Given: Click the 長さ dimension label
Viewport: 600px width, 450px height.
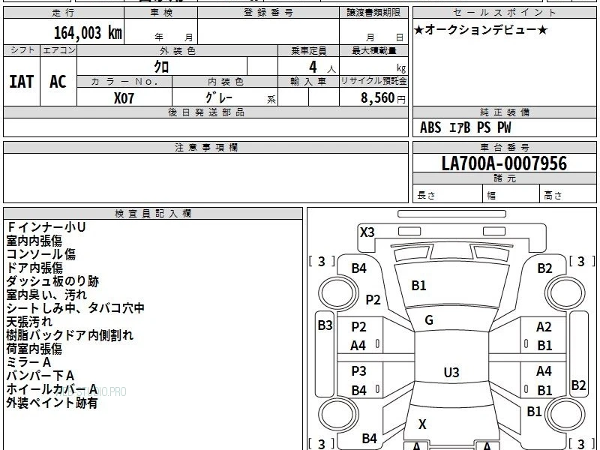Looking at the screenshot, I should click(426, 196).
